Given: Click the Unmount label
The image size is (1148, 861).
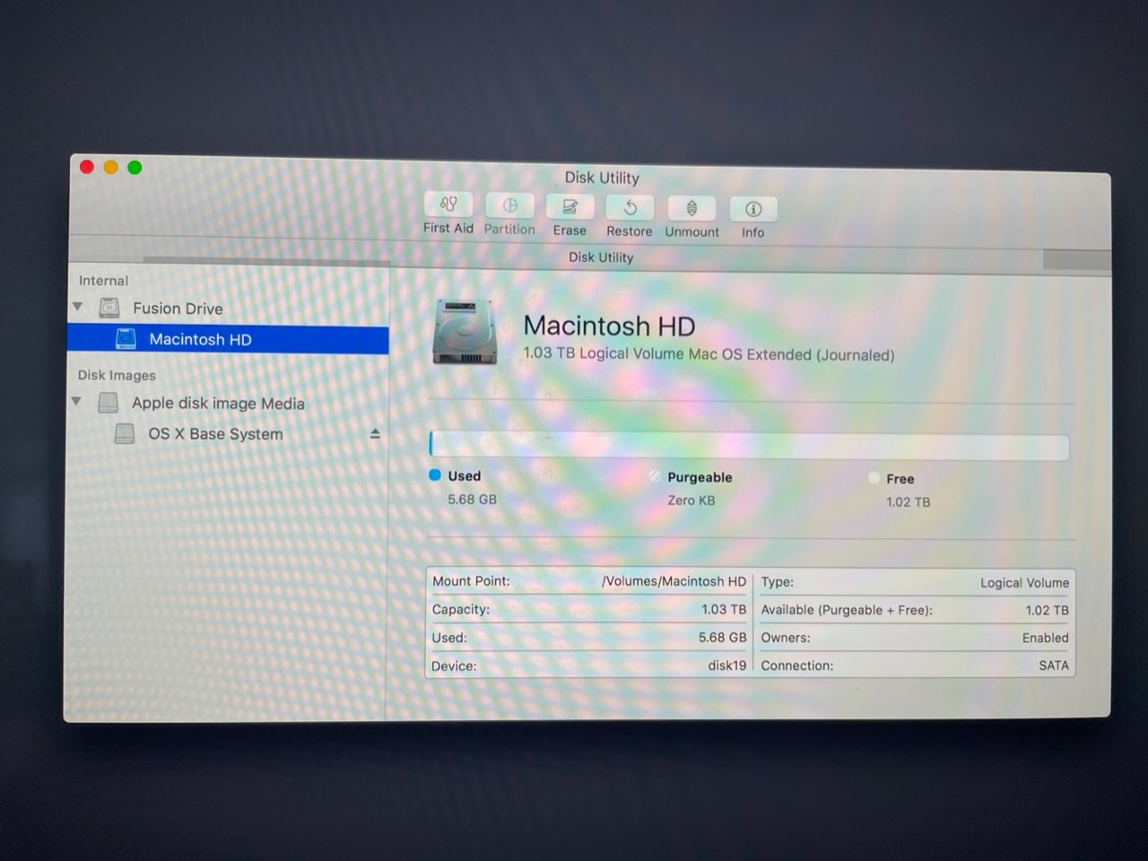Looking at the screenshot, I should 691,231.
